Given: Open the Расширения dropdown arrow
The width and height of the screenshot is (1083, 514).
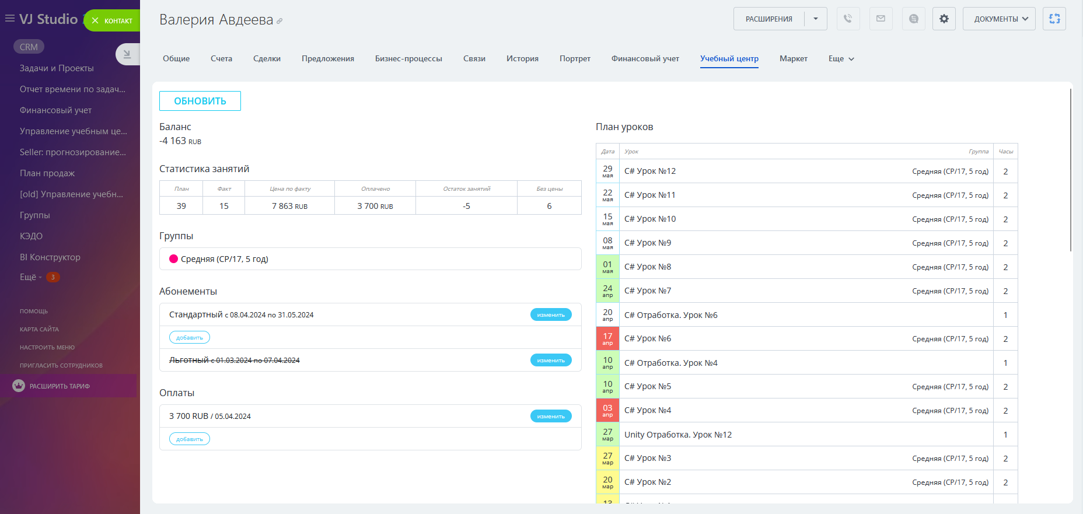Looking at the screenshot, I should pos(815,19).
